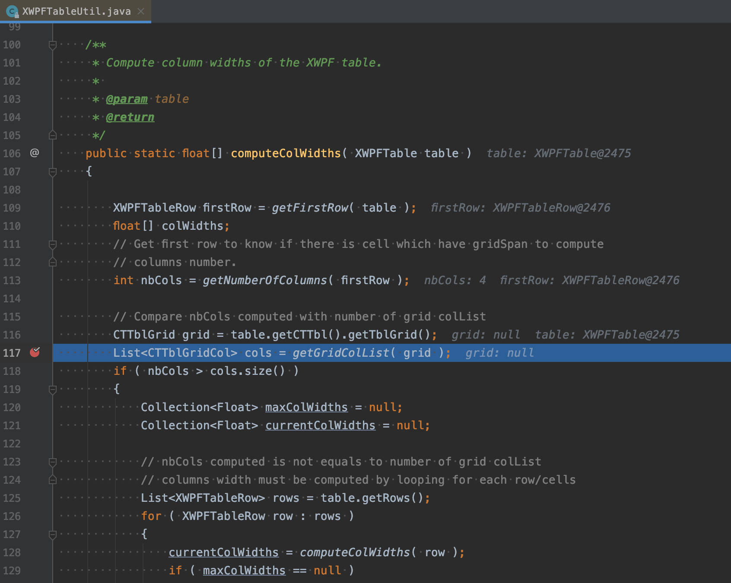
Task: Close the XWPFTableUtil.java tab
Action: pos(141,12)
